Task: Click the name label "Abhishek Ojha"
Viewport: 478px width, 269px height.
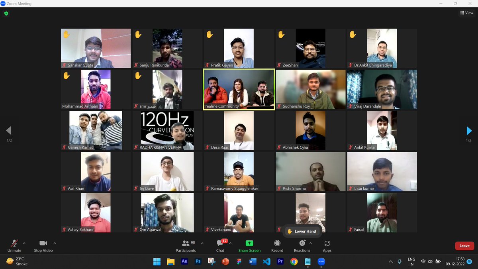Action: click(295, 147)
